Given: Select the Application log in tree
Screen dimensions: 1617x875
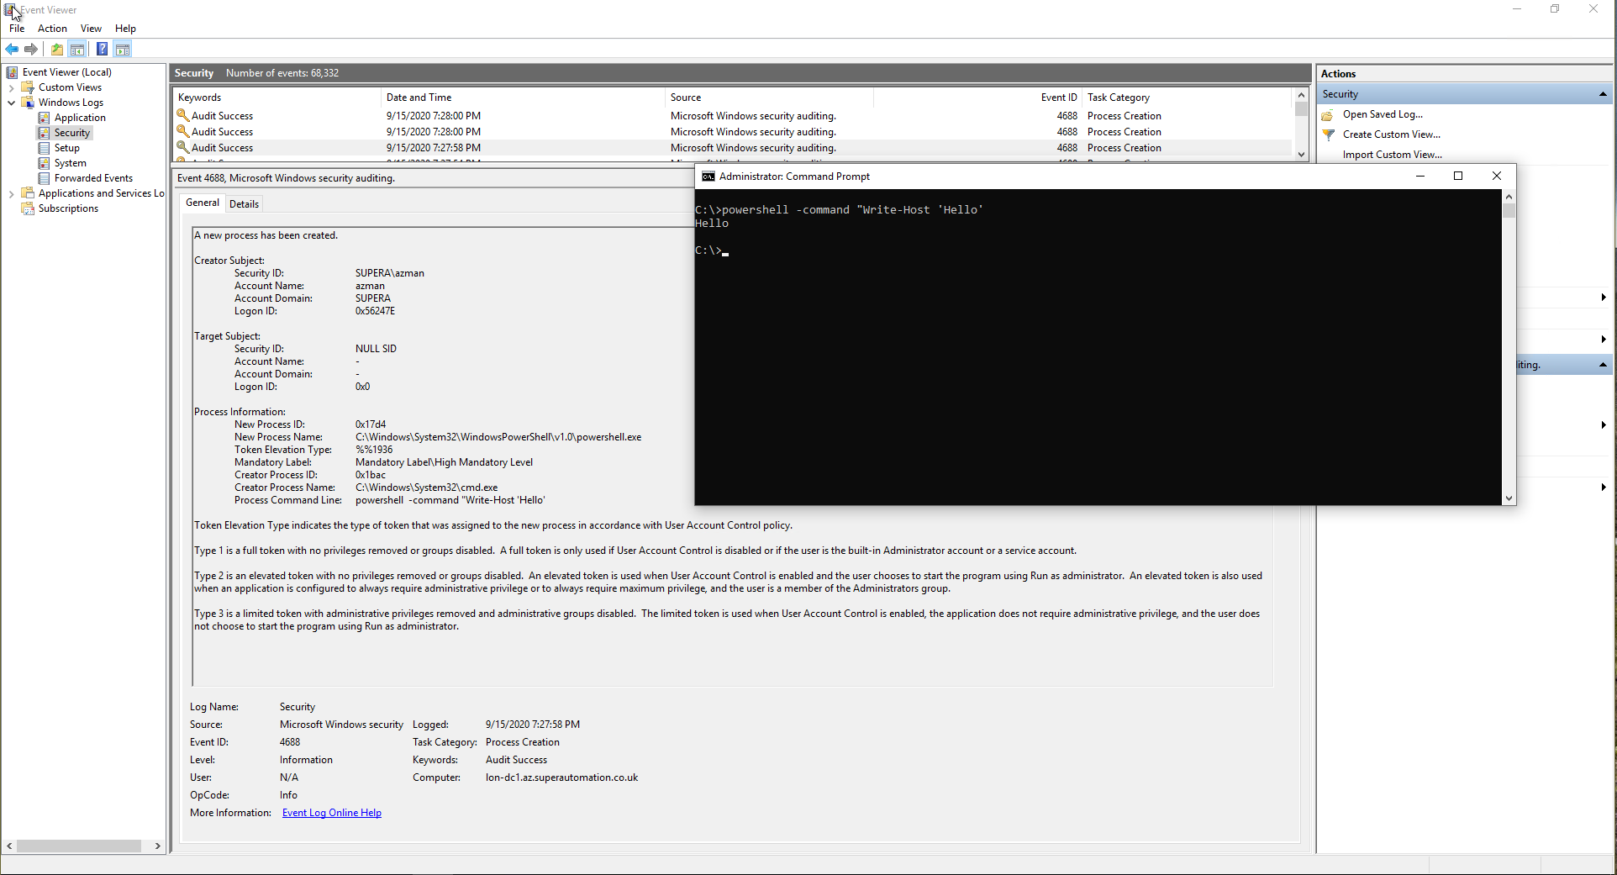Looking at the screenshot, I should (x=80, y=118).
